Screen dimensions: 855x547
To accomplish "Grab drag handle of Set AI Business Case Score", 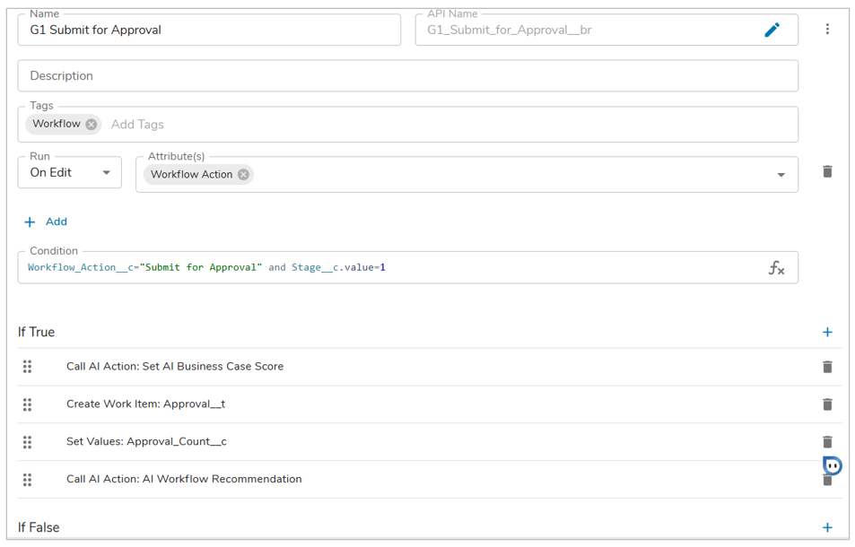I will (28, 367).
